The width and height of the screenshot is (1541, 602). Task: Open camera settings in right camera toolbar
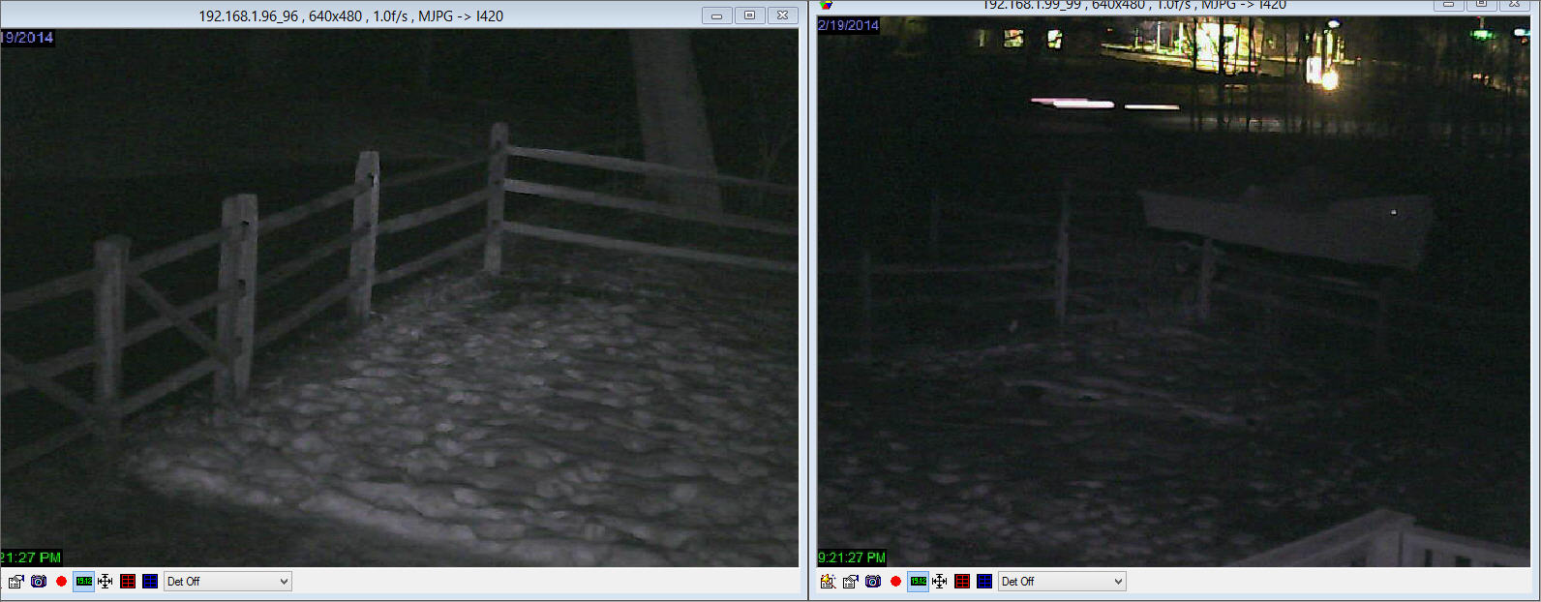tap(850, 582)
